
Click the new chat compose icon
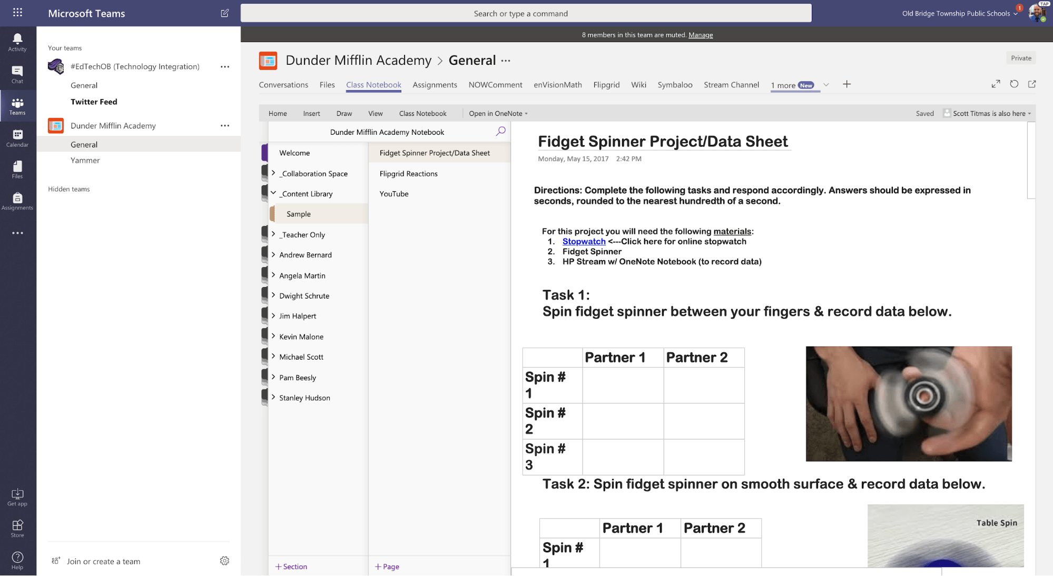tap(225, 13)
